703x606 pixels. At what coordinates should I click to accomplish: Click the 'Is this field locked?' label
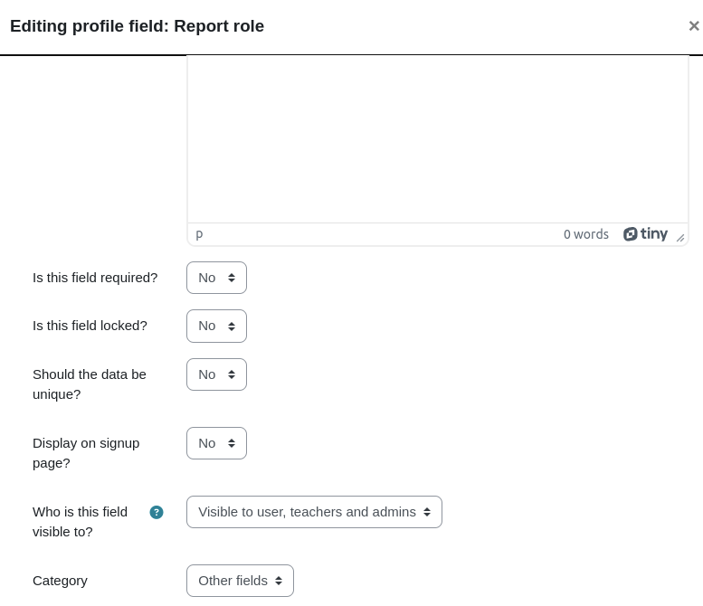coord(90,326)
